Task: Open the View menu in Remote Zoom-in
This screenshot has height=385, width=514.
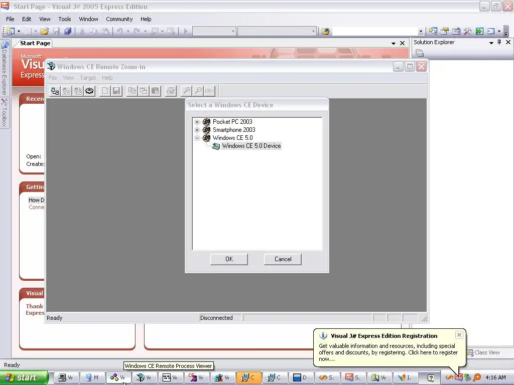Action: pos(68,78)
